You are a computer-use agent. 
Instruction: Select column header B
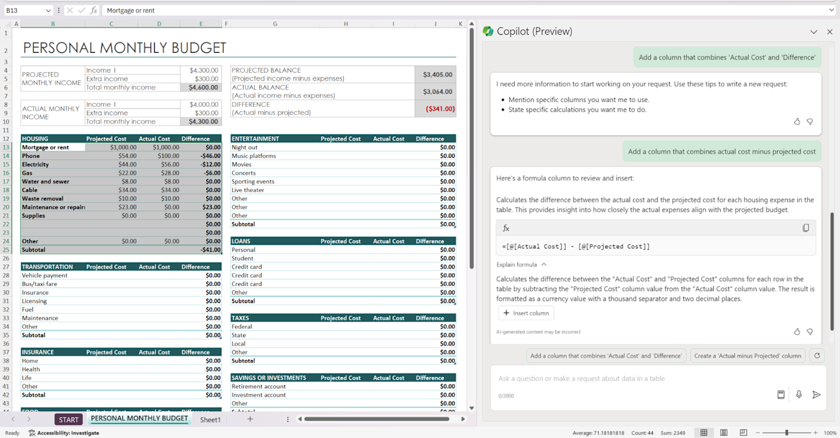pos(53,24)
